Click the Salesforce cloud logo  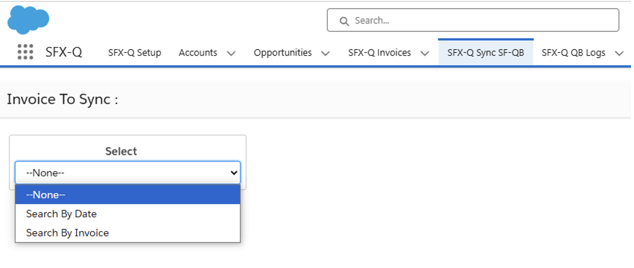tap(28, 20)
